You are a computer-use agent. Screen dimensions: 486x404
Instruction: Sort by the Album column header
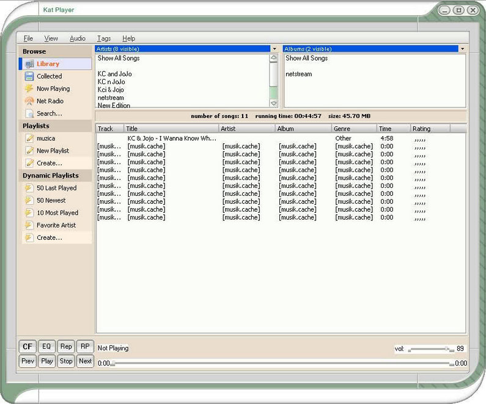click(303, 129)
